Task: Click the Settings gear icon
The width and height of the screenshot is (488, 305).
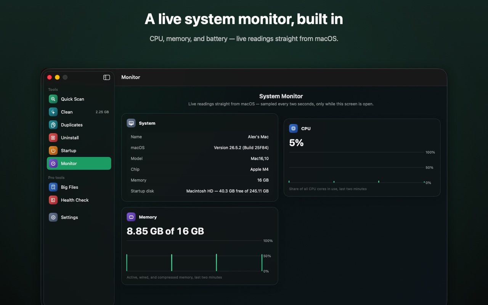Action: 53,217
